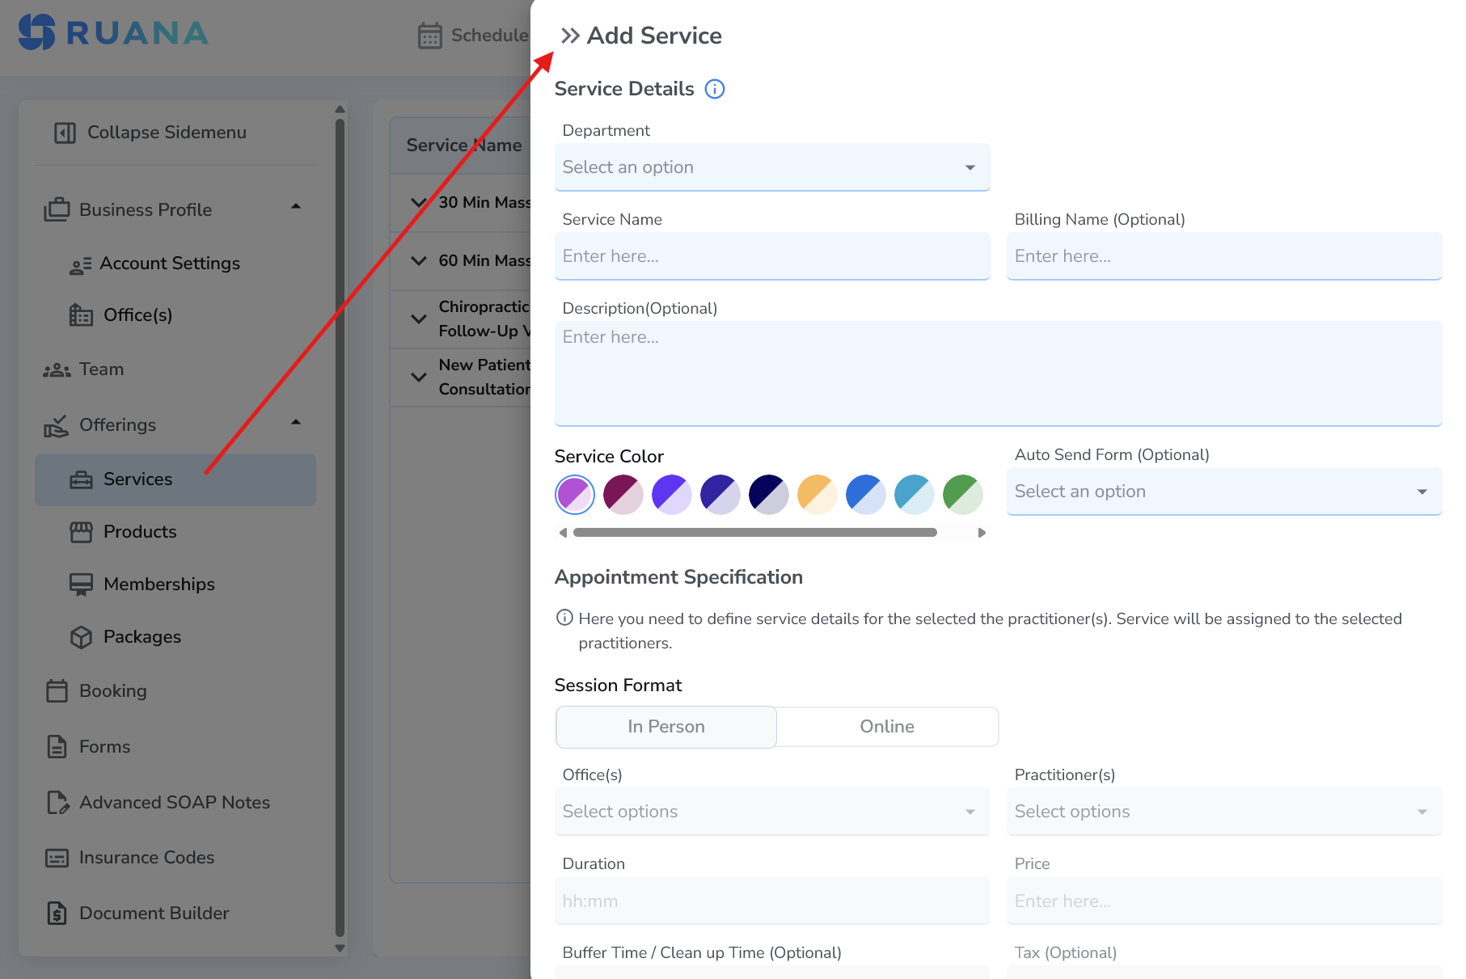Screen dimensions: 1466x979
Task: Open the Collapse Sidemenu icon
Action: [65, 132]
